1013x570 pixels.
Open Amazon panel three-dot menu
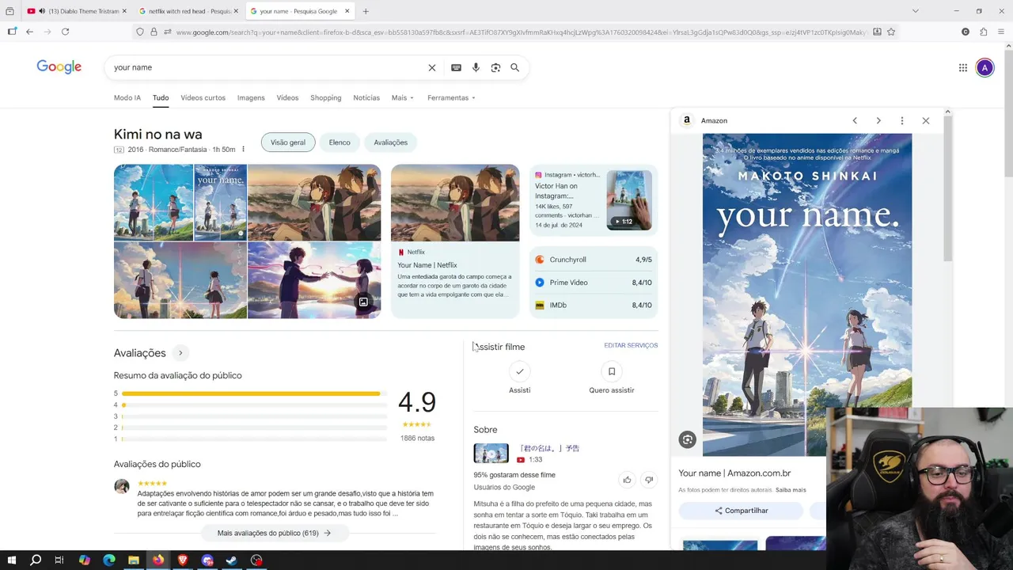tap(902, 120)
